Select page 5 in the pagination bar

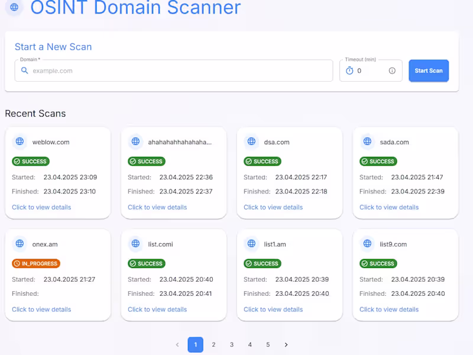tap(268, 344)
